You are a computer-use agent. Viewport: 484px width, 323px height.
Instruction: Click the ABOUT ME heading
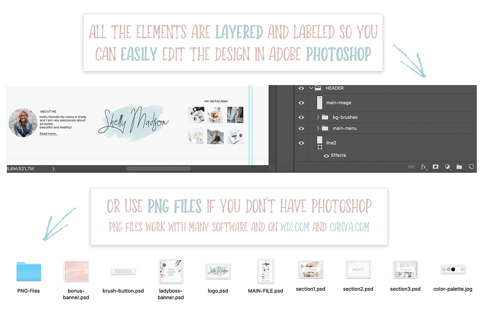(48, 111)
